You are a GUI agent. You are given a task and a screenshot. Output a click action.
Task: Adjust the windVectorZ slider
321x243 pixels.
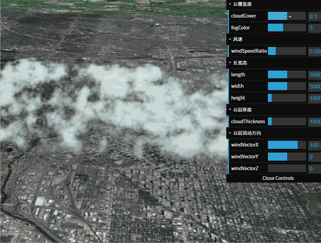[x=287, y=168]
